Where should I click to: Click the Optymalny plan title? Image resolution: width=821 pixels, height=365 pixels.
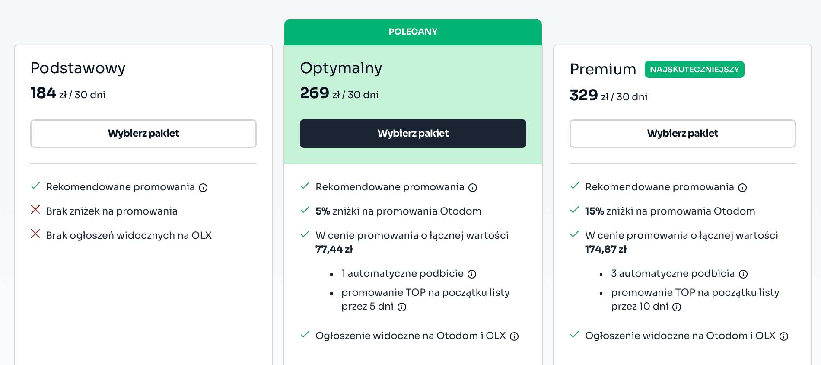click(341, 68)
